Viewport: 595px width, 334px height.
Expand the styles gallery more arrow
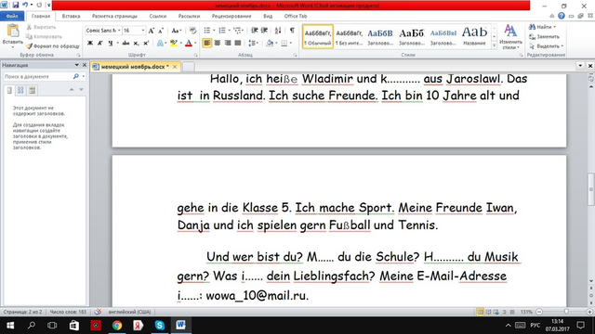pyautogui.click(x=494, y=45)
